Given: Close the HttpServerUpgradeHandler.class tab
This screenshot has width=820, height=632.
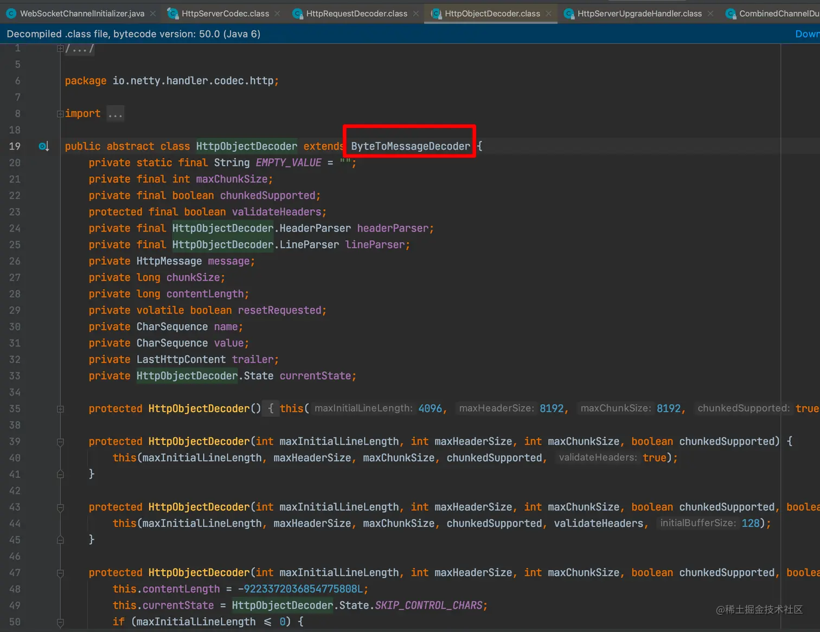Looking at the screenshot, I should 710,14.
